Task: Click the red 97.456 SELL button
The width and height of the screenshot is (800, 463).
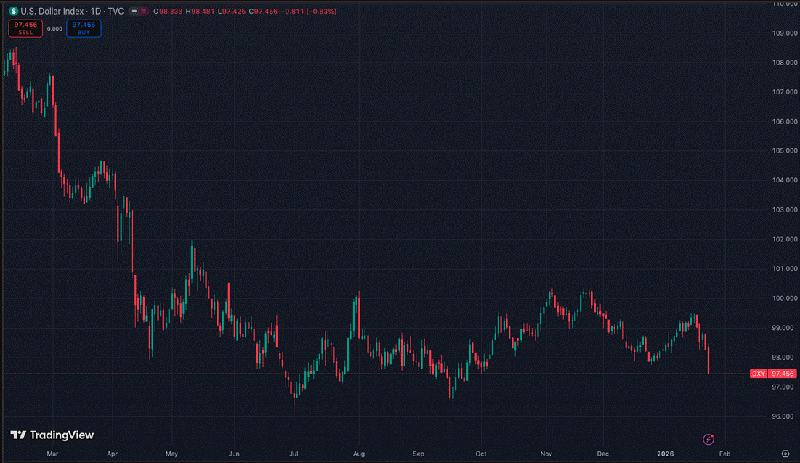Action: pyautogui.click(x=25, y=28)
